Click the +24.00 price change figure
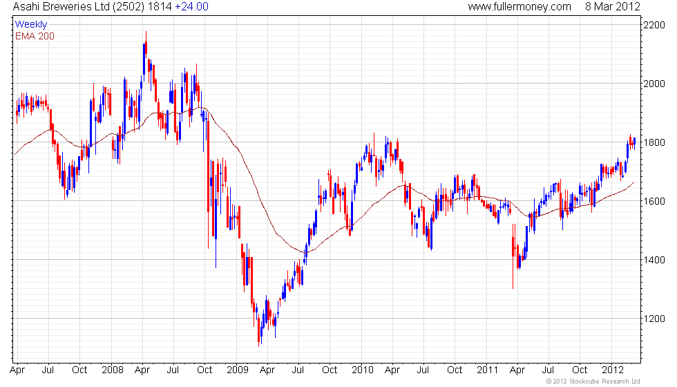 coord(191,7)
